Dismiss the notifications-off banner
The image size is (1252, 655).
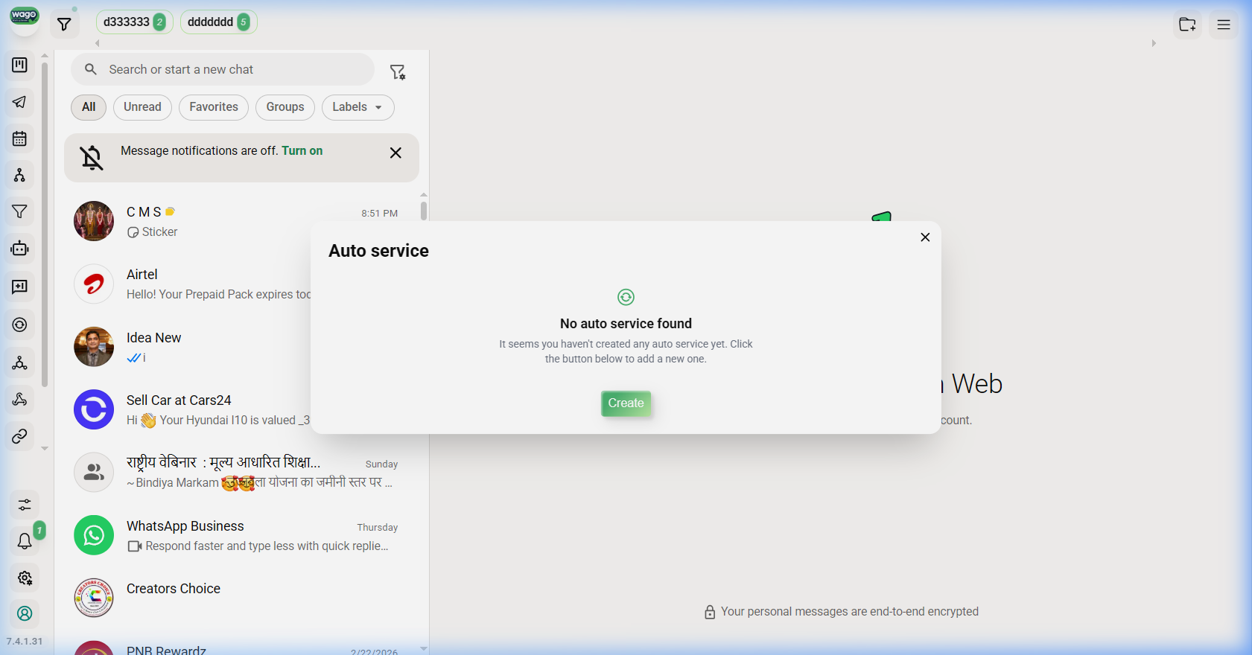395,153
